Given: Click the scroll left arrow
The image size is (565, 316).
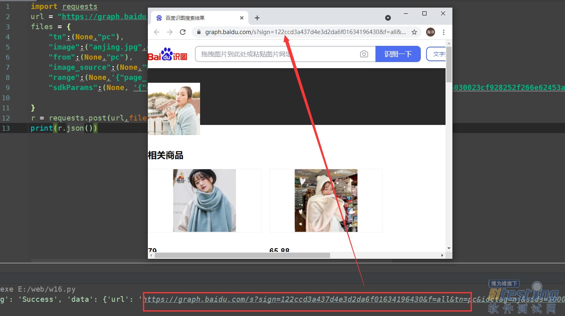Looking at the screenshot, I should click(x=151, y=255).
